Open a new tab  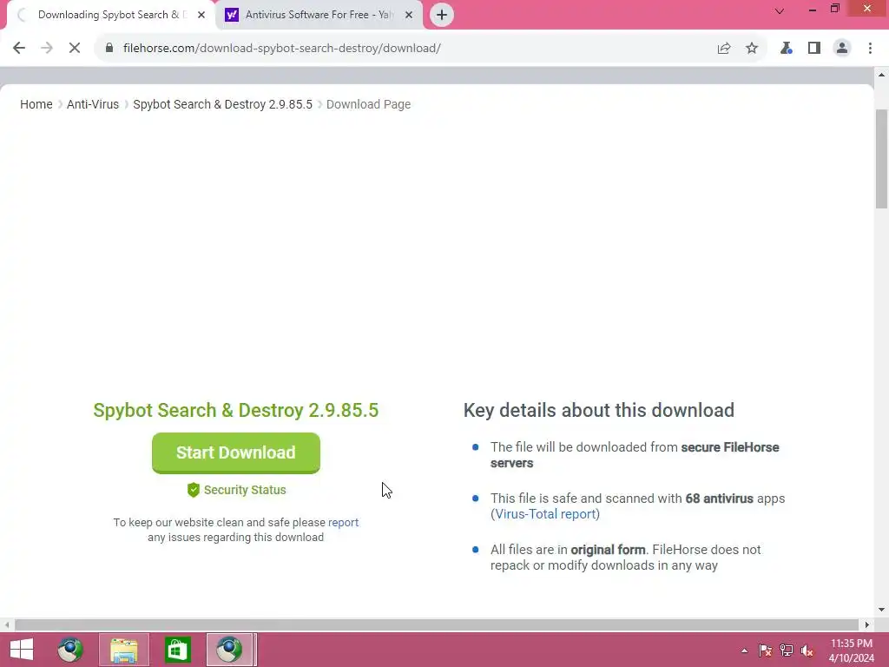(x=442, y=15)
